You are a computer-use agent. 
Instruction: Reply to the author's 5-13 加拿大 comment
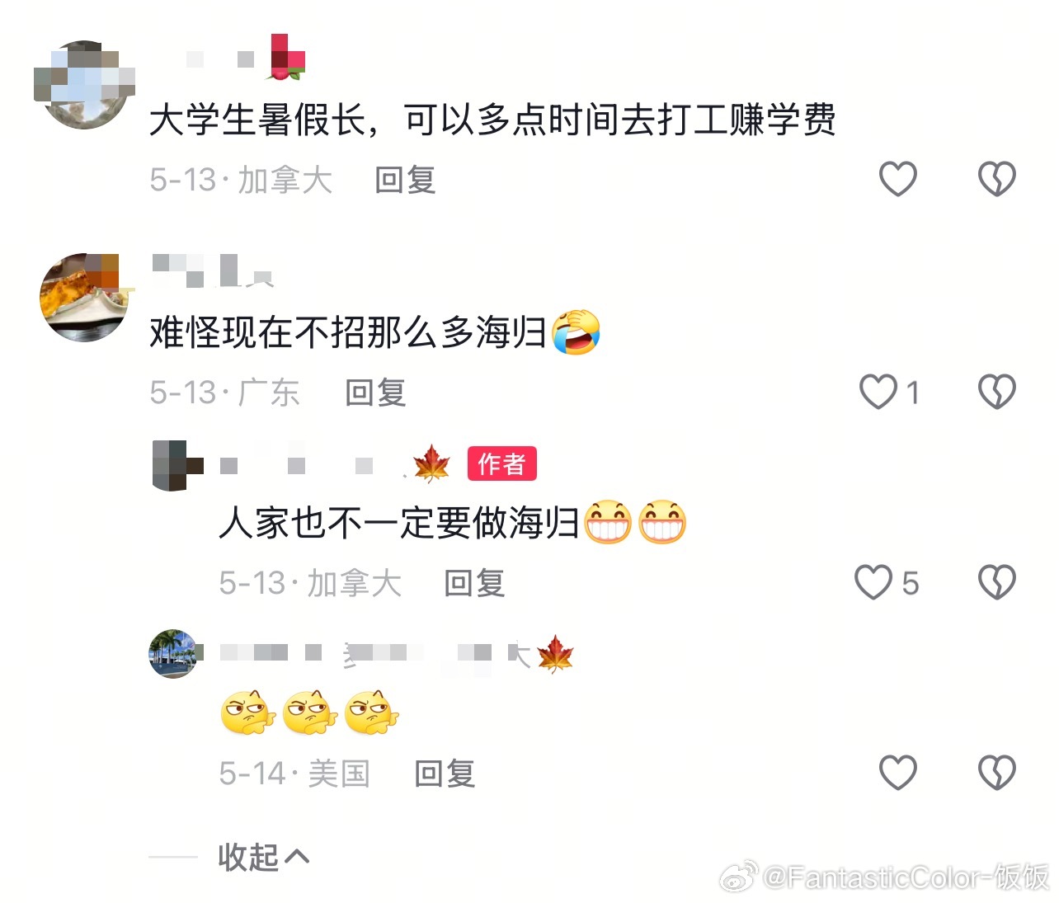point(474,583)
